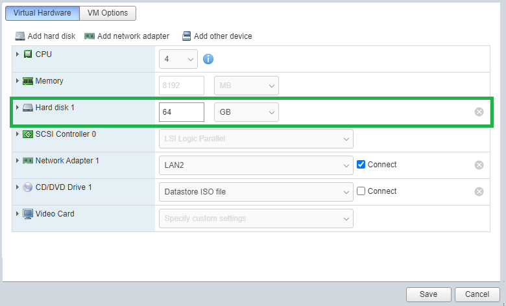Click the SCSI Controller 0 icon
Image resolution: width=506 pixels, height=306 pixels.
click(28, 134)
